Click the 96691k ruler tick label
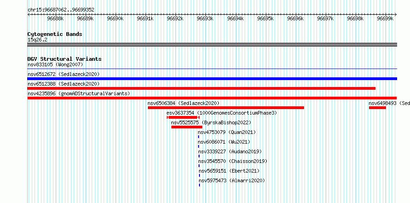 point(145,18)
